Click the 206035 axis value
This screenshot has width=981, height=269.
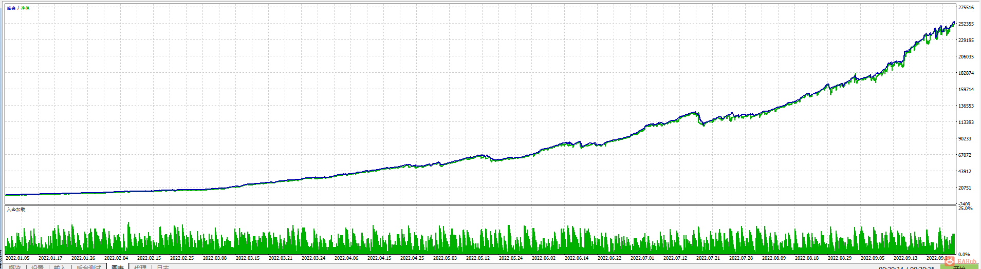966,57
